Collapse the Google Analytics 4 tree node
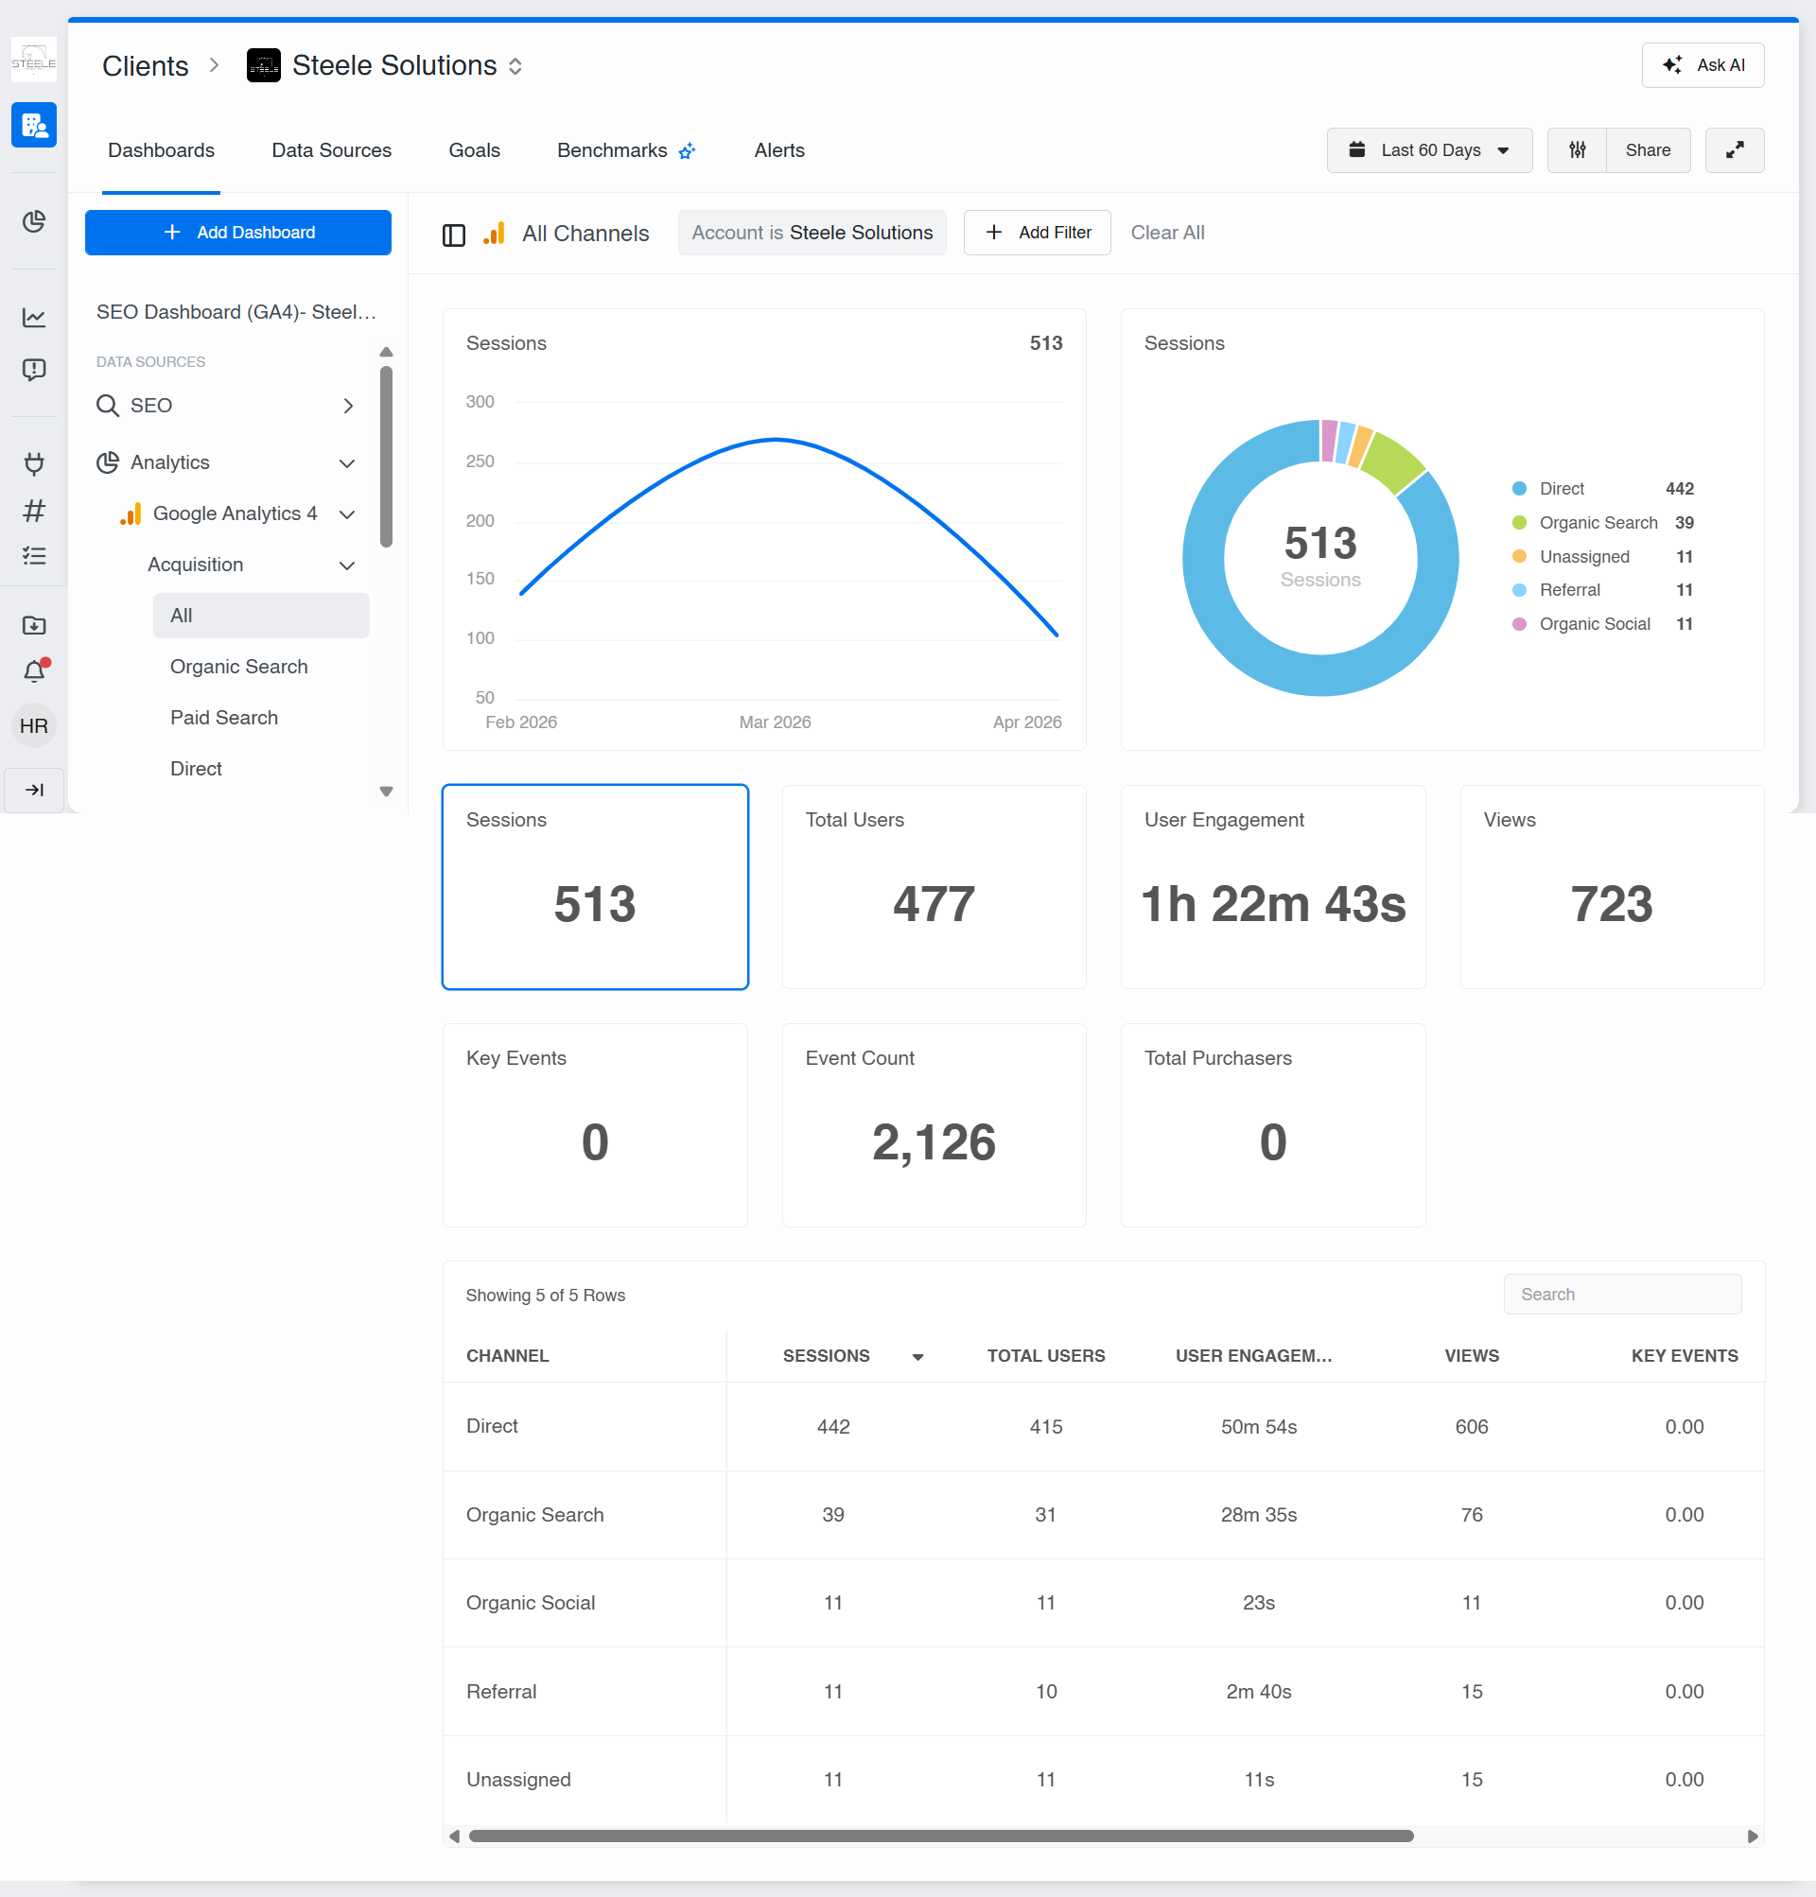 point(346,513)
